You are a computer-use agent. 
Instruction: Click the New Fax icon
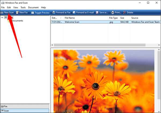(17, 13)
